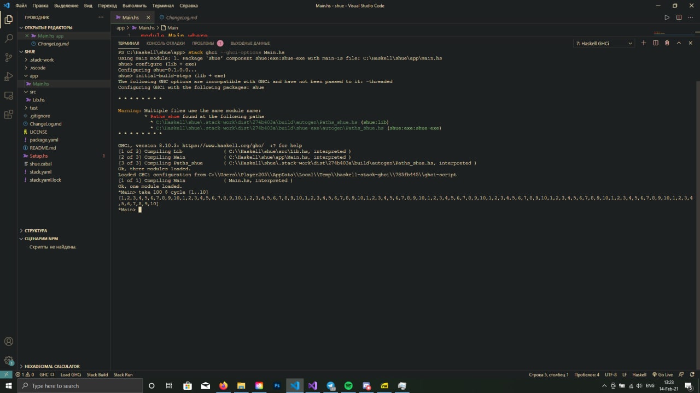Image resolution: width=700 pixels, height=393 pixels.
Task: Close the terminal panel
Action: (x=691, y=43)
